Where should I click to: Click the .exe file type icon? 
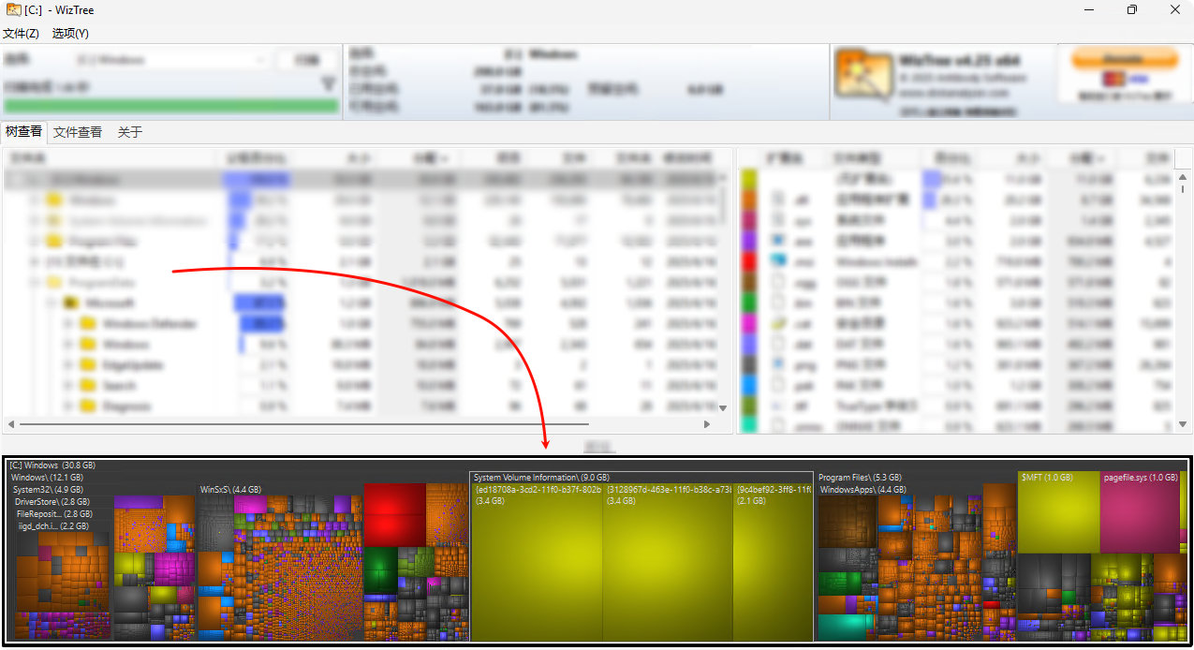[777, 241]
